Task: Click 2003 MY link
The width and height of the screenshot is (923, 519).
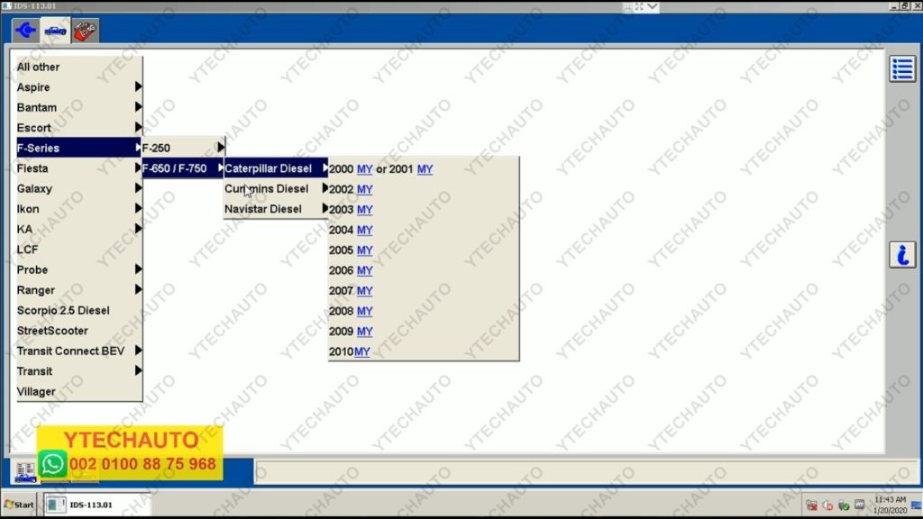Action: 364,209
